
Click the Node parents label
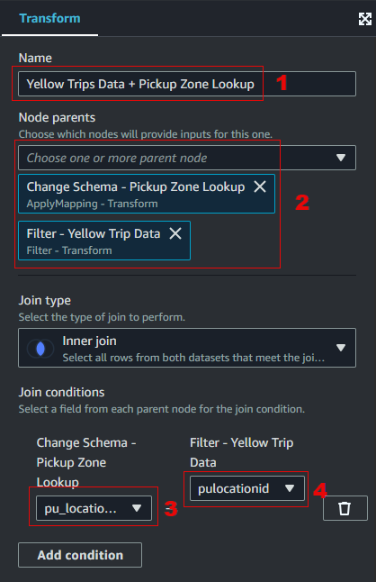pos(57,117)
